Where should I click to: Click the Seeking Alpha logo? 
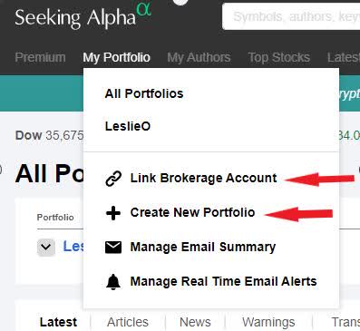tap(83, 15)
